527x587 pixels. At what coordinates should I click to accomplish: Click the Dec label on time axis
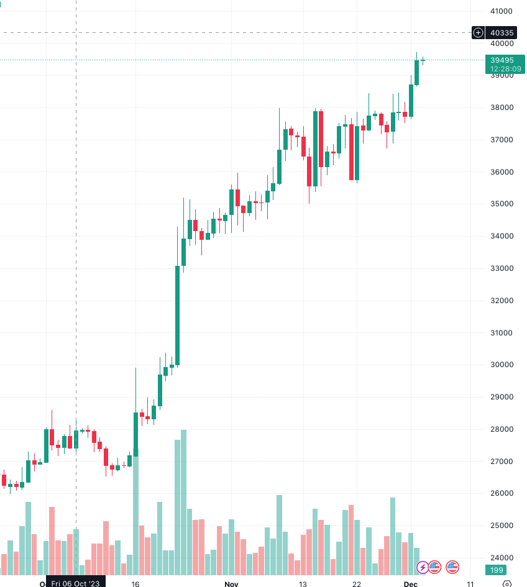(x=410, y=584)
